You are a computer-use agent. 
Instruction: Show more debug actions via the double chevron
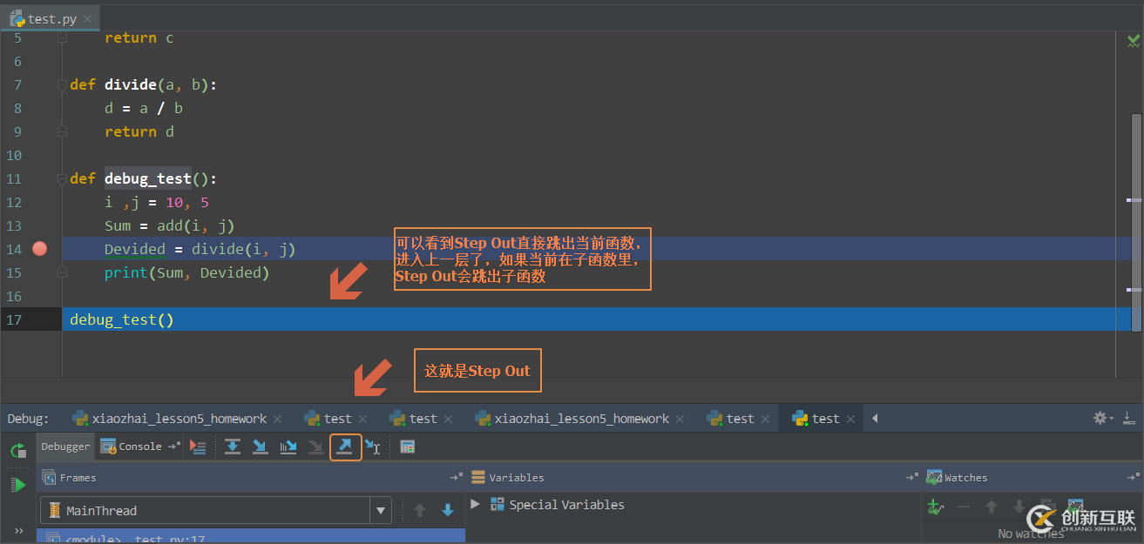18,530
